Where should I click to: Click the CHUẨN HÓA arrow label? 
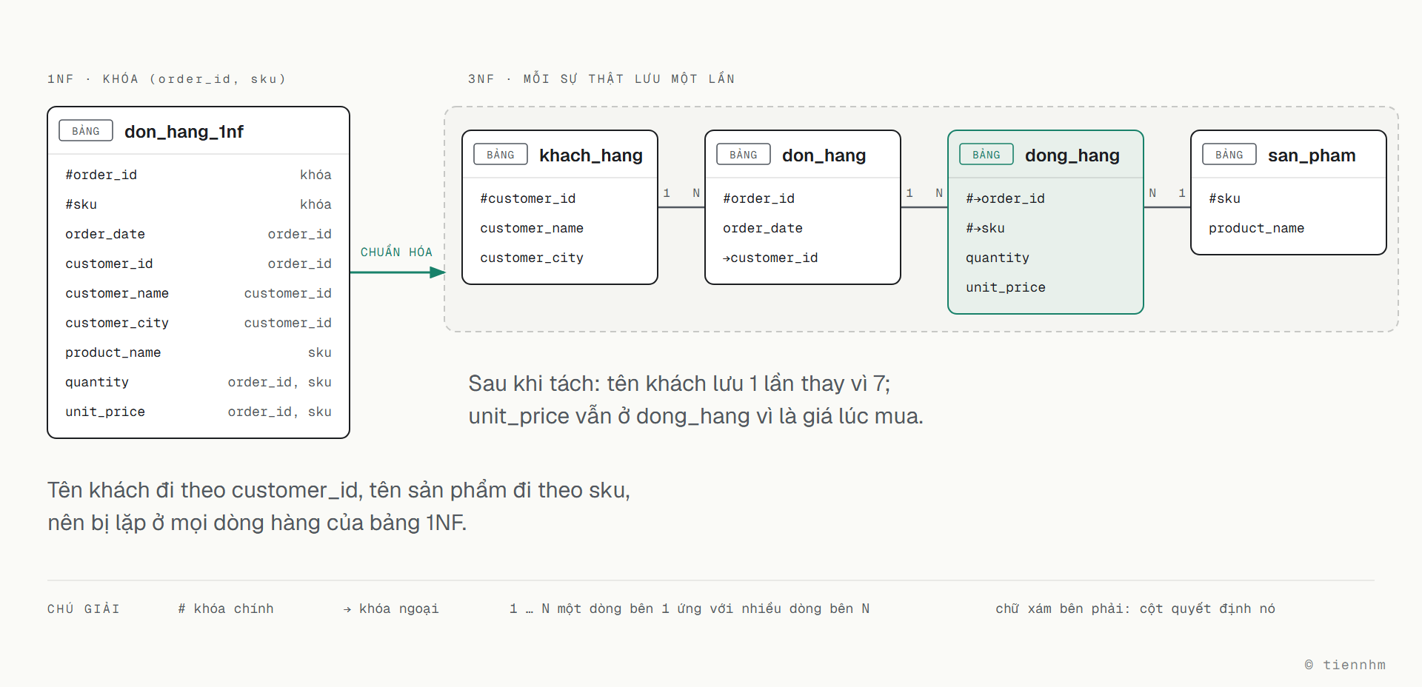[396, 252]
